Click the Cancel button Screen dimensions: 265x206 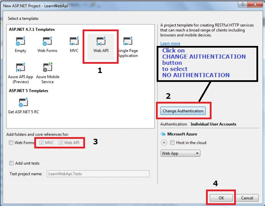pyautogui.click(x=247, y=198)
